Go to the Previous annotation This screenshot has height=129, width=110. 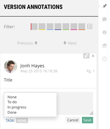[28, 43]
